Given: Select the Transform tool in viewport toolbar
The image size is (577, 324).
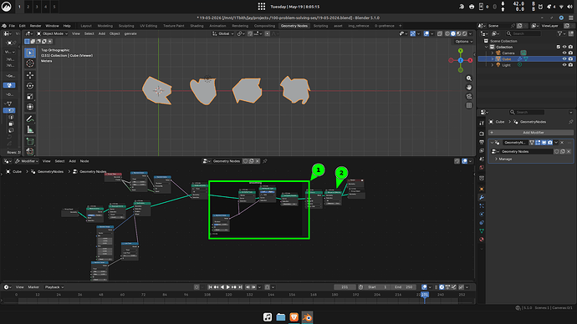Looking at the screenshot, I should 30,107.
